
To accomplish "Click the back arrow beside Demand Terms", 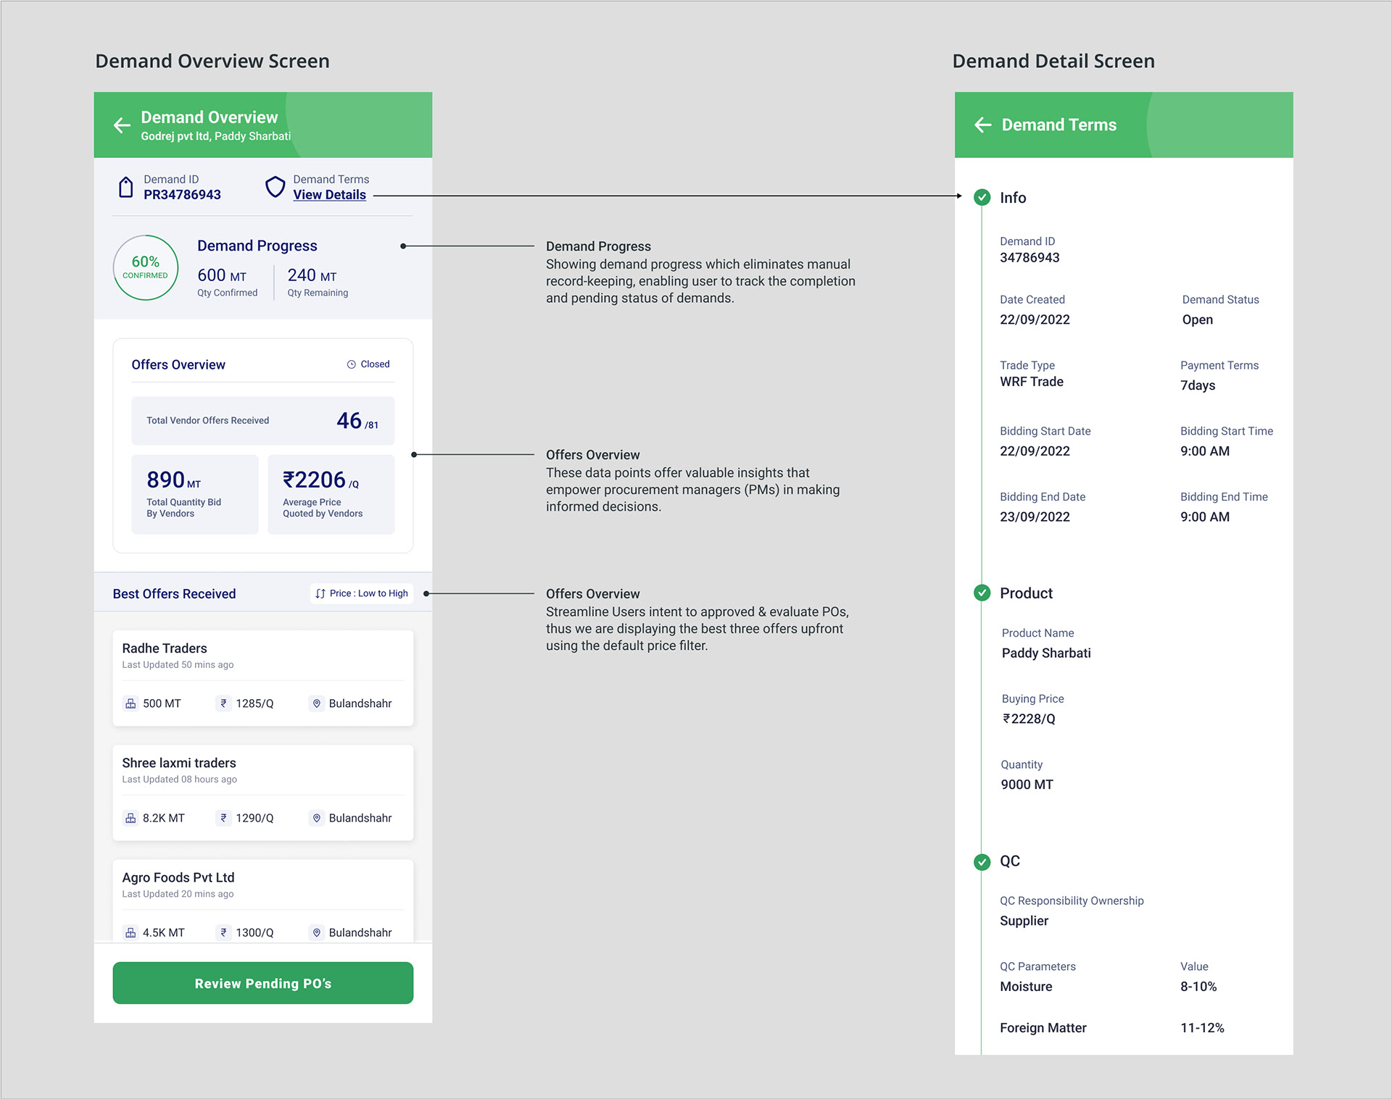I will point(982,125).
